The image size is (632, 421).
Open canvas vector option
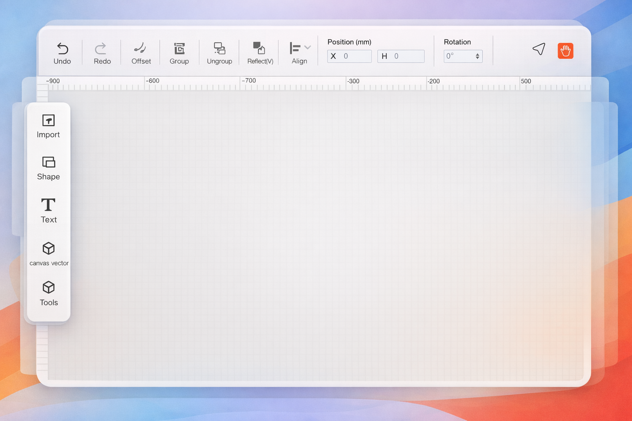tap(49, 249)
